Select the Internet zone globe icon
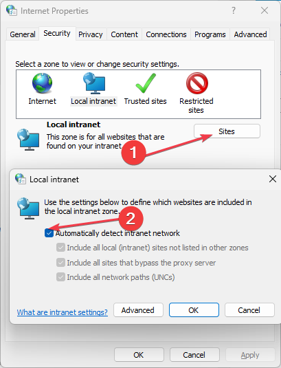 point(42,83)
